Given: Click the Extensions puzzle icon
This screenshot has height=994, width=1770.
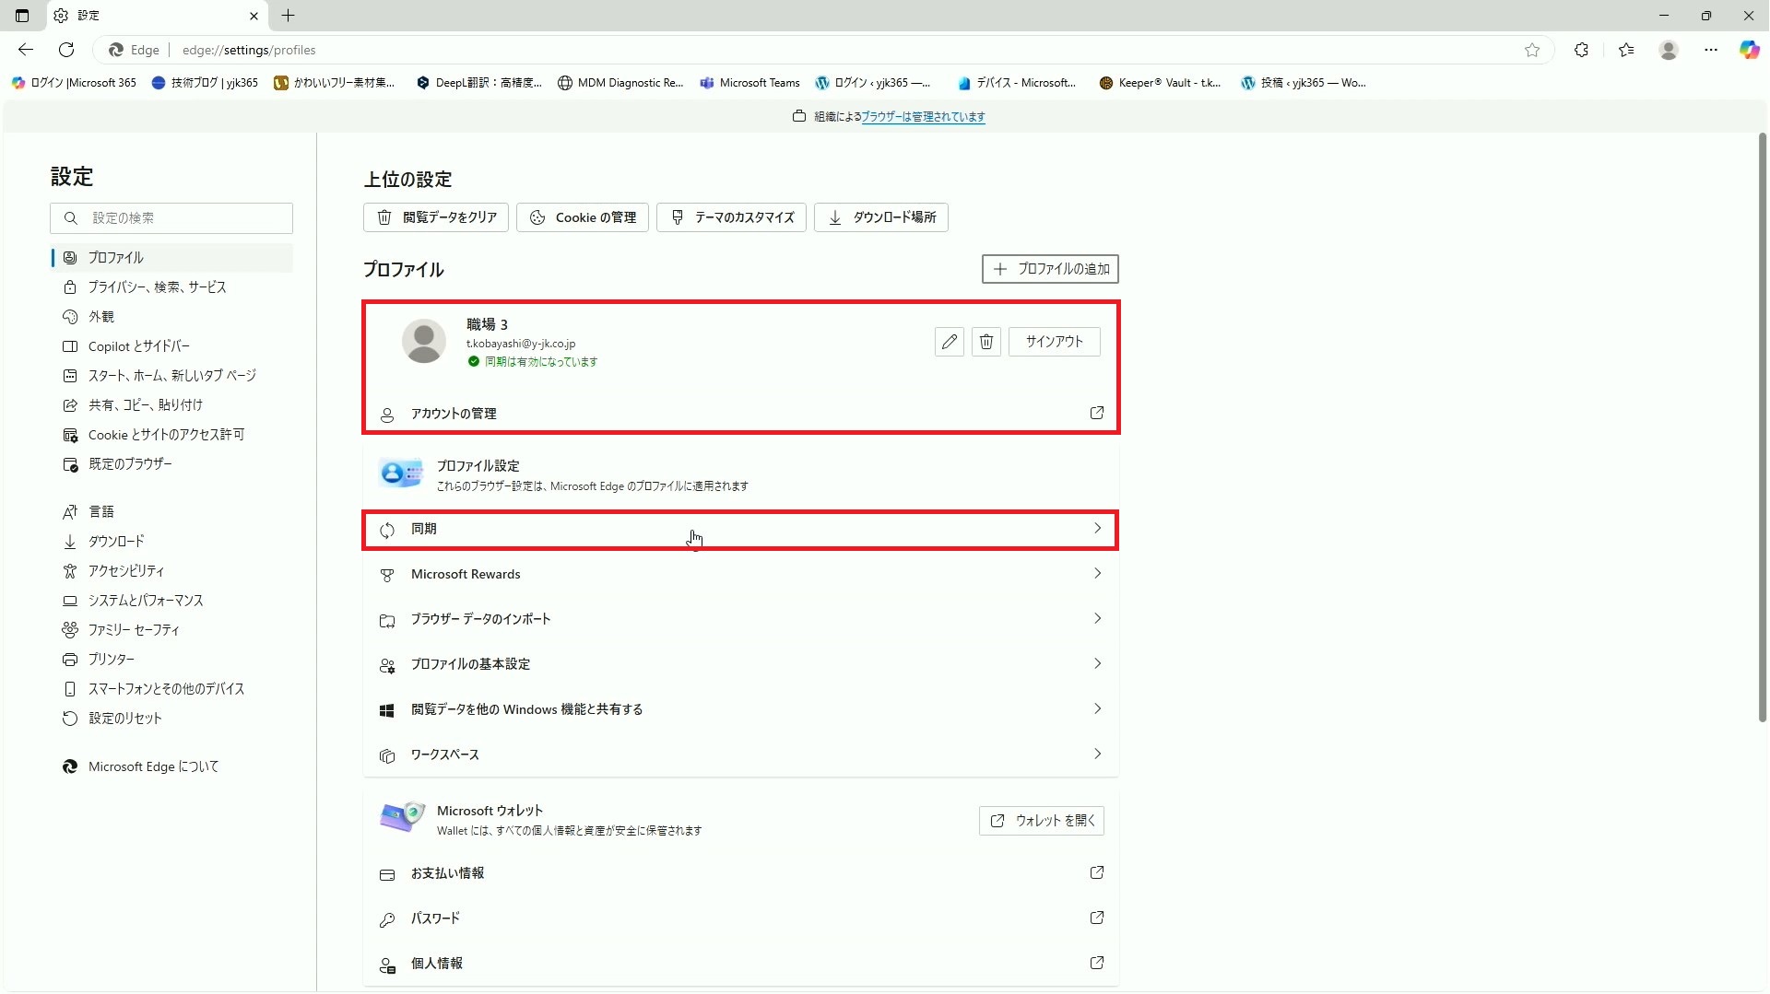Looking at the screenshot, I should click(x=1581, y=50).
